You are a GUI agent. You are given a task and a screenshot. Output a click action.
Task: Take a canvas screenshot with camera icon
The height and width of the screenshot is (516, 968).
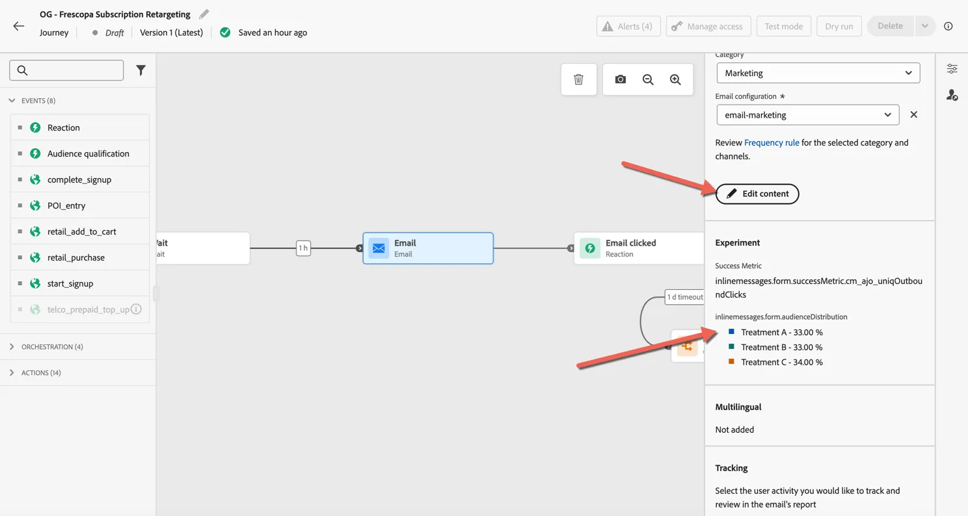coord(621,79)
